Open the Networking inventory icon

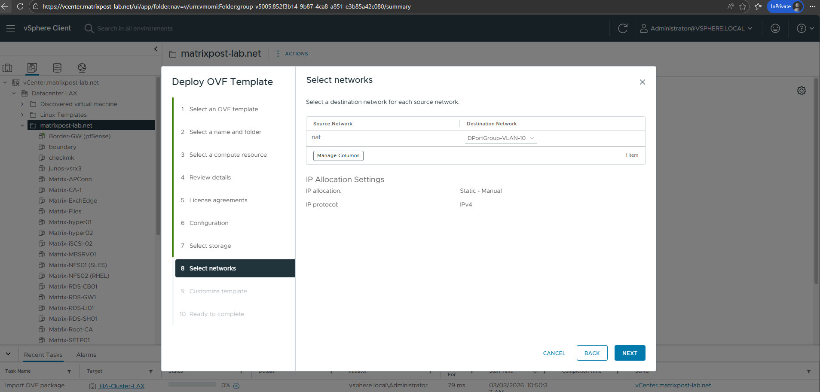tap(82, 68)
